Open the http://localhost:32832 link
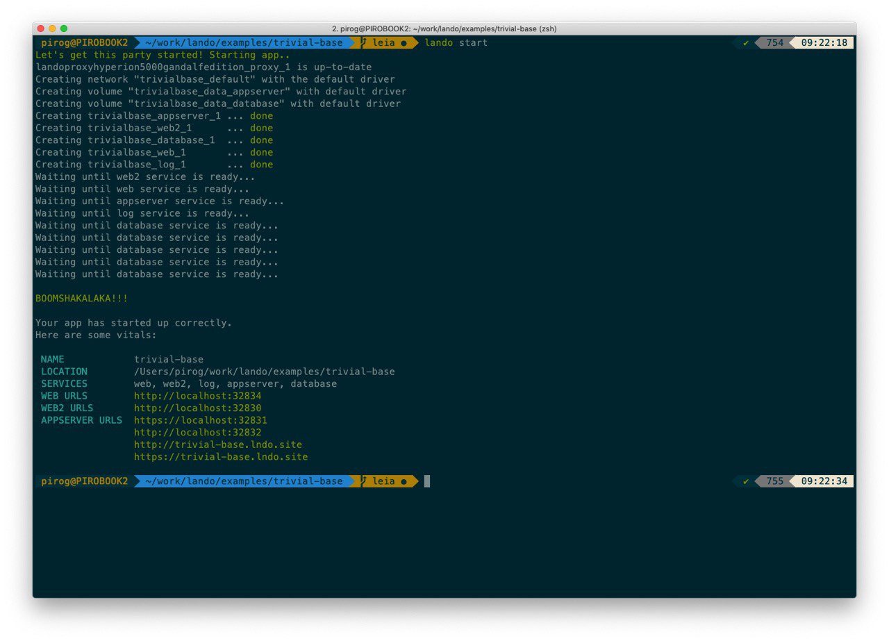The image size is (889, 641). coord(198,433)
